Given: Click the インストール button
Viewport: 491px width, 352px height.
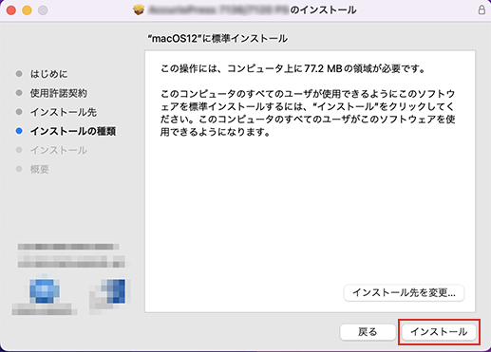Looking at the screenshot, I should 439,332.
